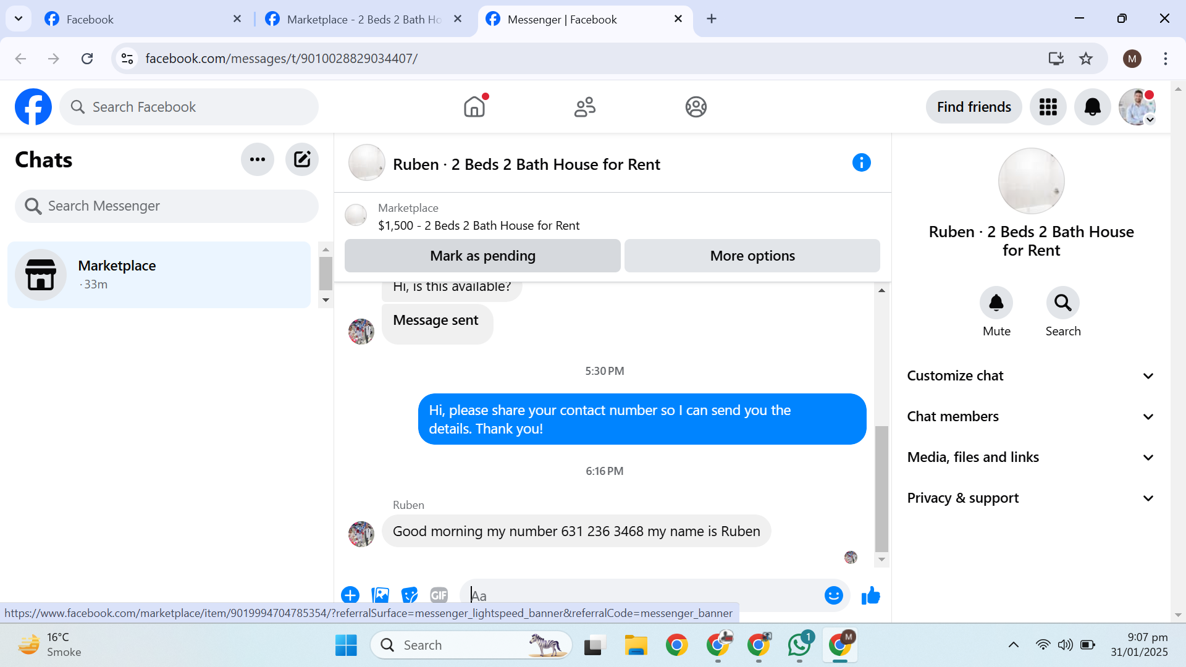Open volume control in system tray
Viewport: 1186px width, 667px height.
[x=1065, y=645]
